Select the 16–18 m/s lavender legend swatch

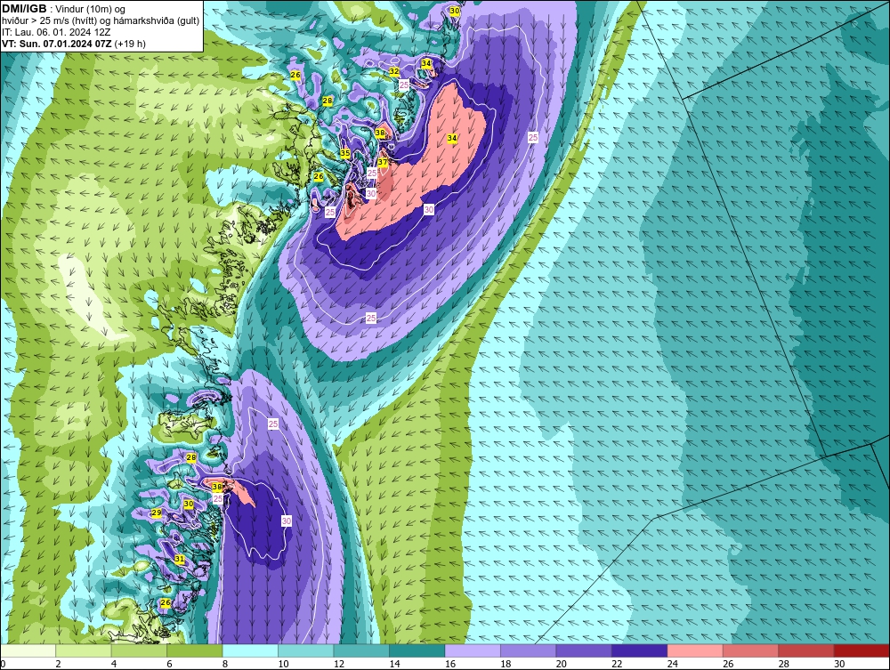(x=473, y=650)
